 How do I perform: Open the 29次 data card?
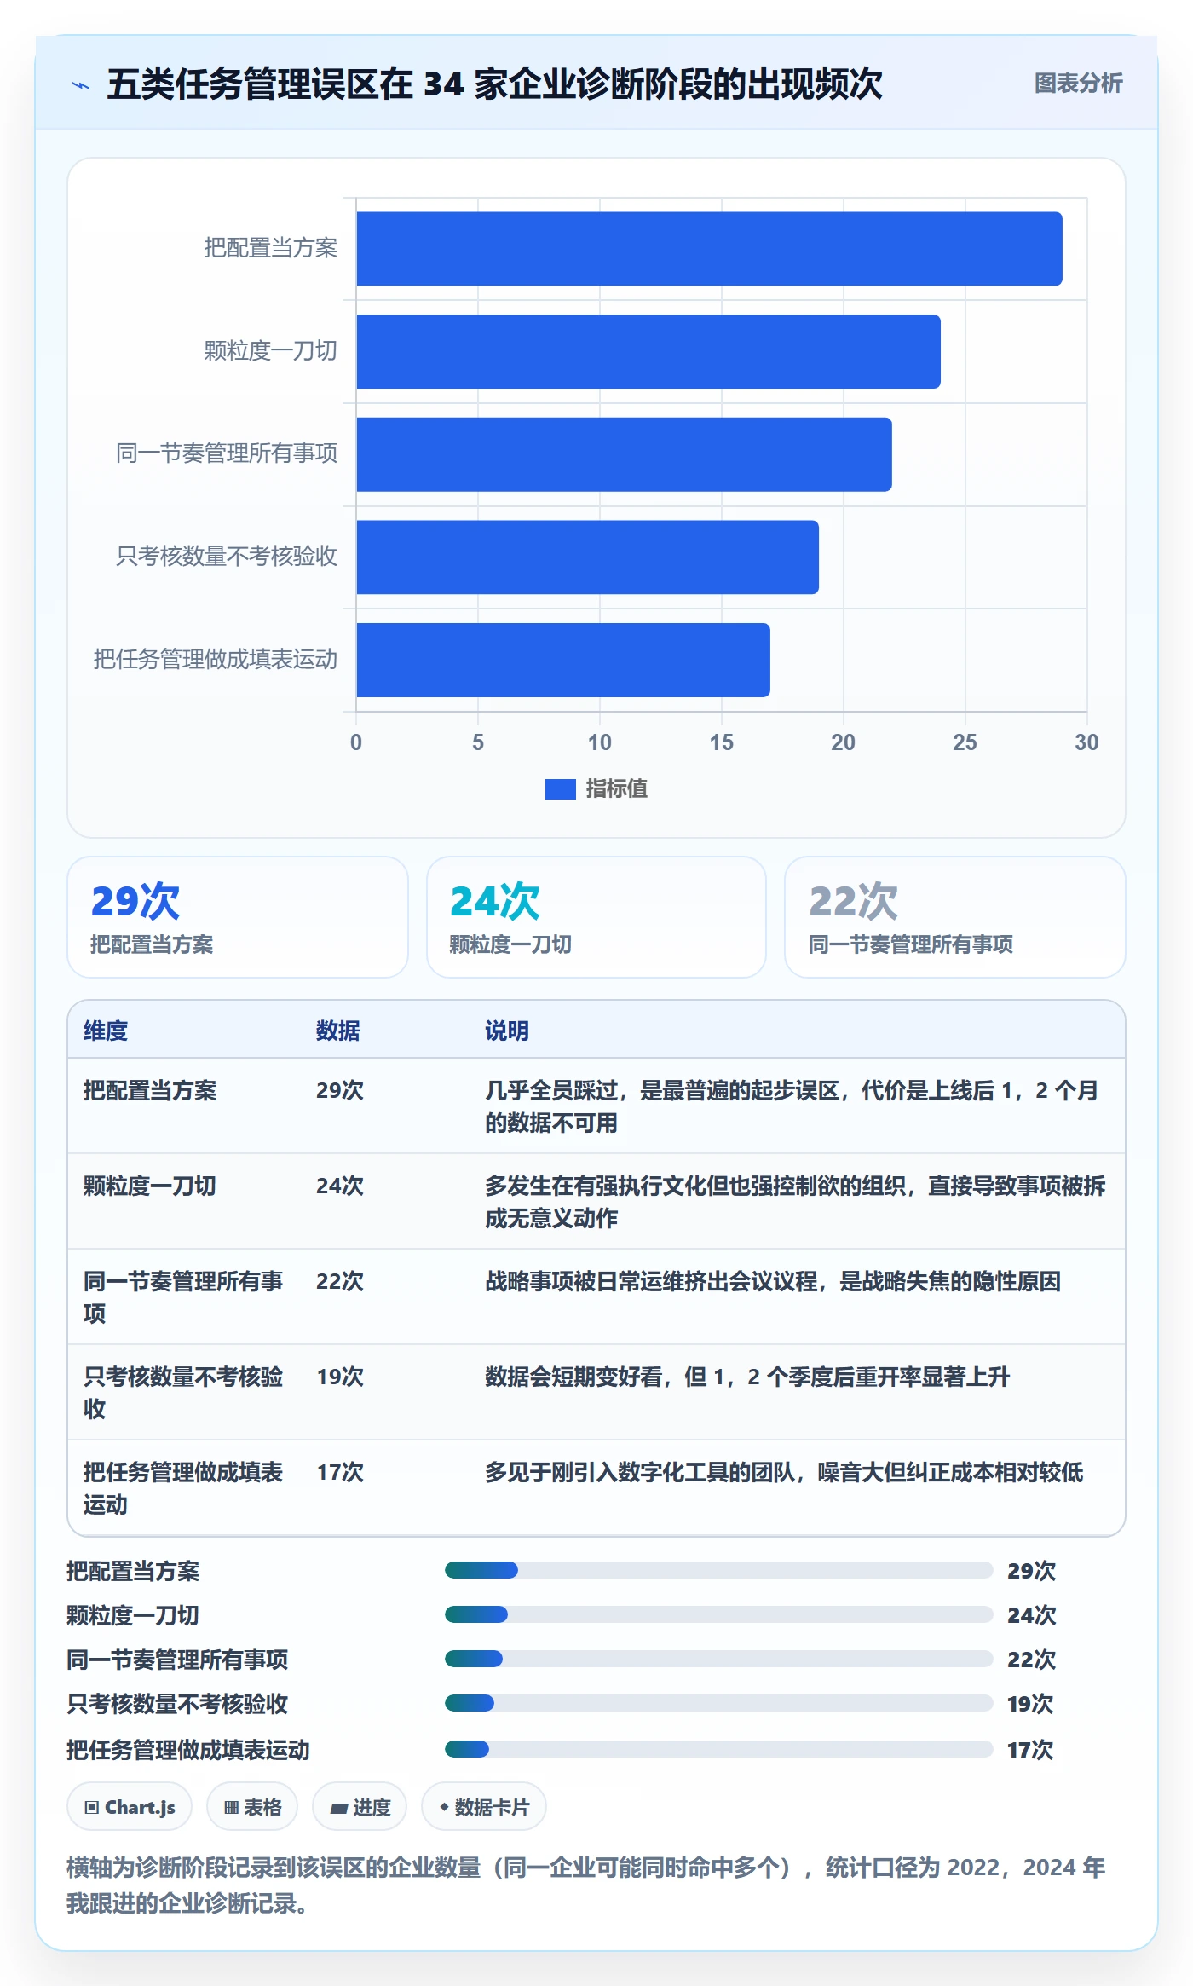coord(238,917)
